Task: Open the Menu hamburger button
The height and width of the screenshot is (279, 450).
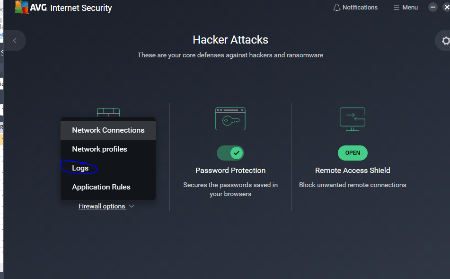Action: pos(406,8)
